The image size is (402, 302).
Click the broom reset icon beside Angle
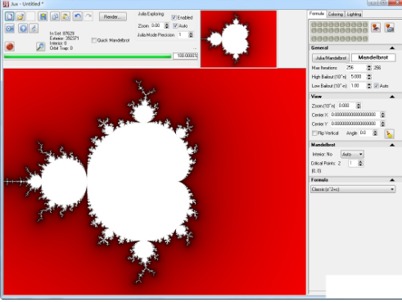(389, 133)
